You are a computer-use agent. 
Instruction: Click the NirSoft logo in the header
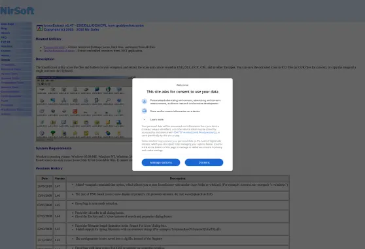(x=17, y=10)
